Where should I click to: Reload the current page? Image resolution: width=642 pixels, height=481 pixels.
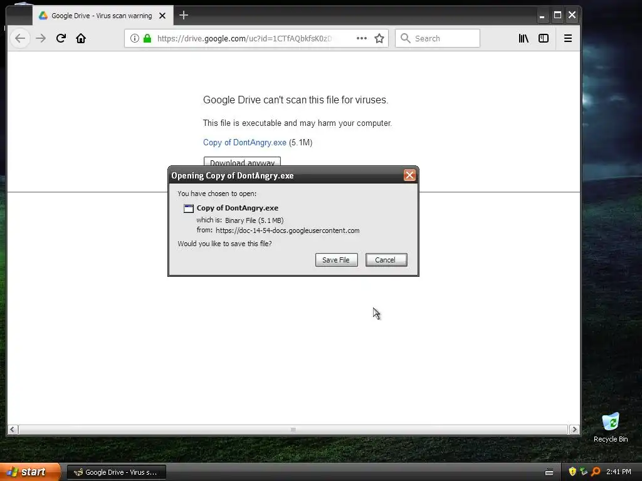point(61,38)
